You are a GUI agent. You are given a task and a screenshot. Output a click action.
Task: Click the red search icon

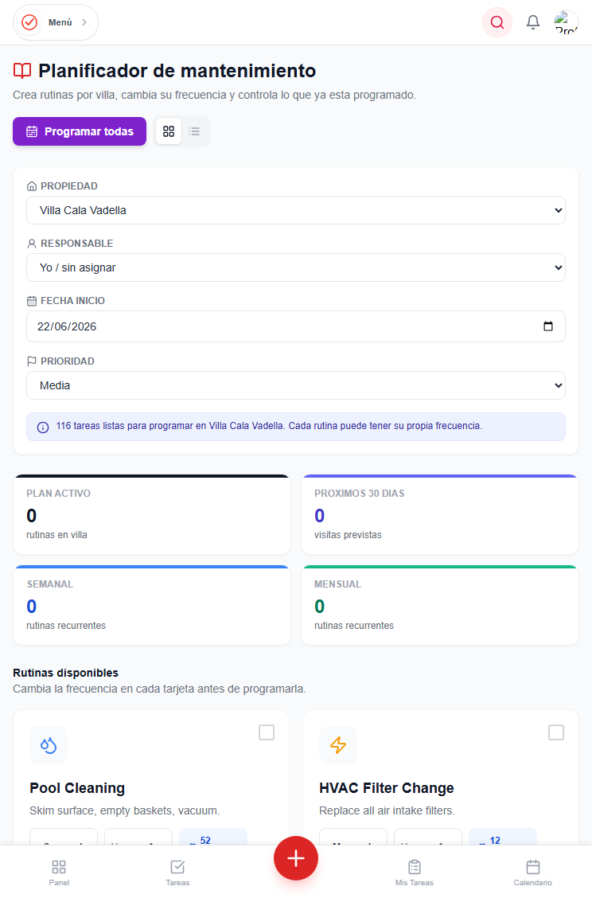click(x=497, y=22)
